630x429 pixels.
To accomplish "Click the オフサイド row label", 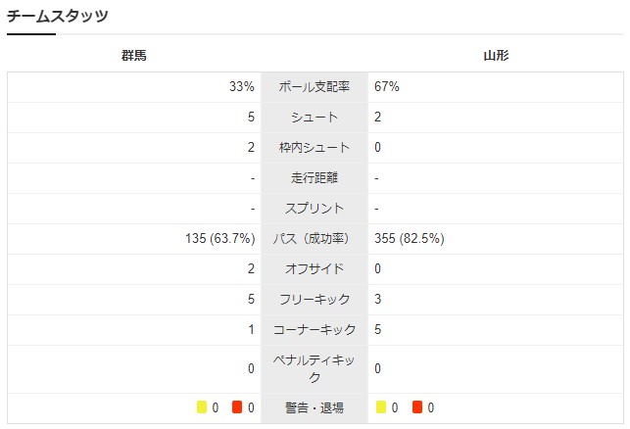I will 315,268.
